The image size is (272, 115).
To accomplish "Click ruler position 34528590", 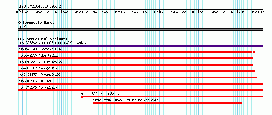I will click(x=159, y=12).
